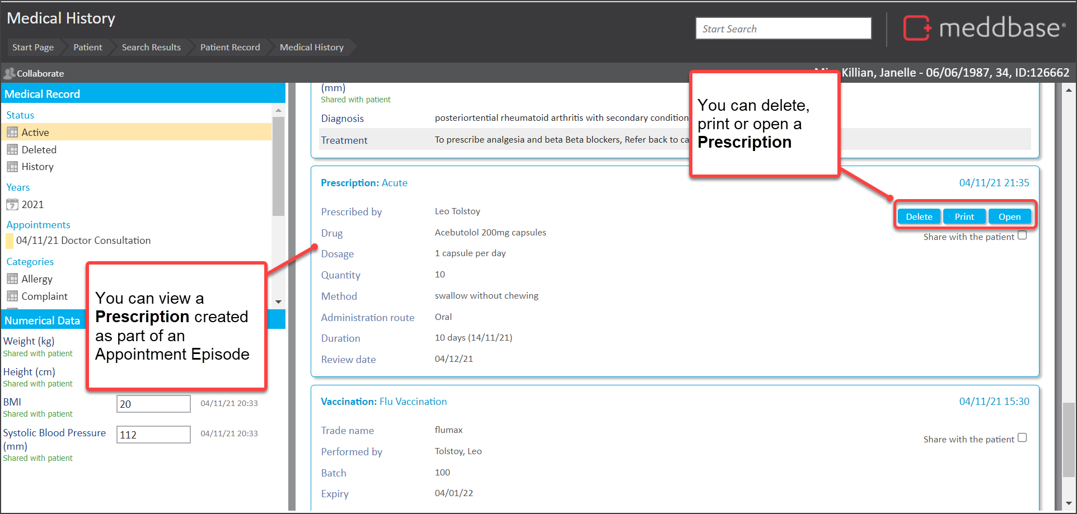The image size is (1077, 514).
Task: Click the Deleted status grid icon
Action: (x=12, y=150)
